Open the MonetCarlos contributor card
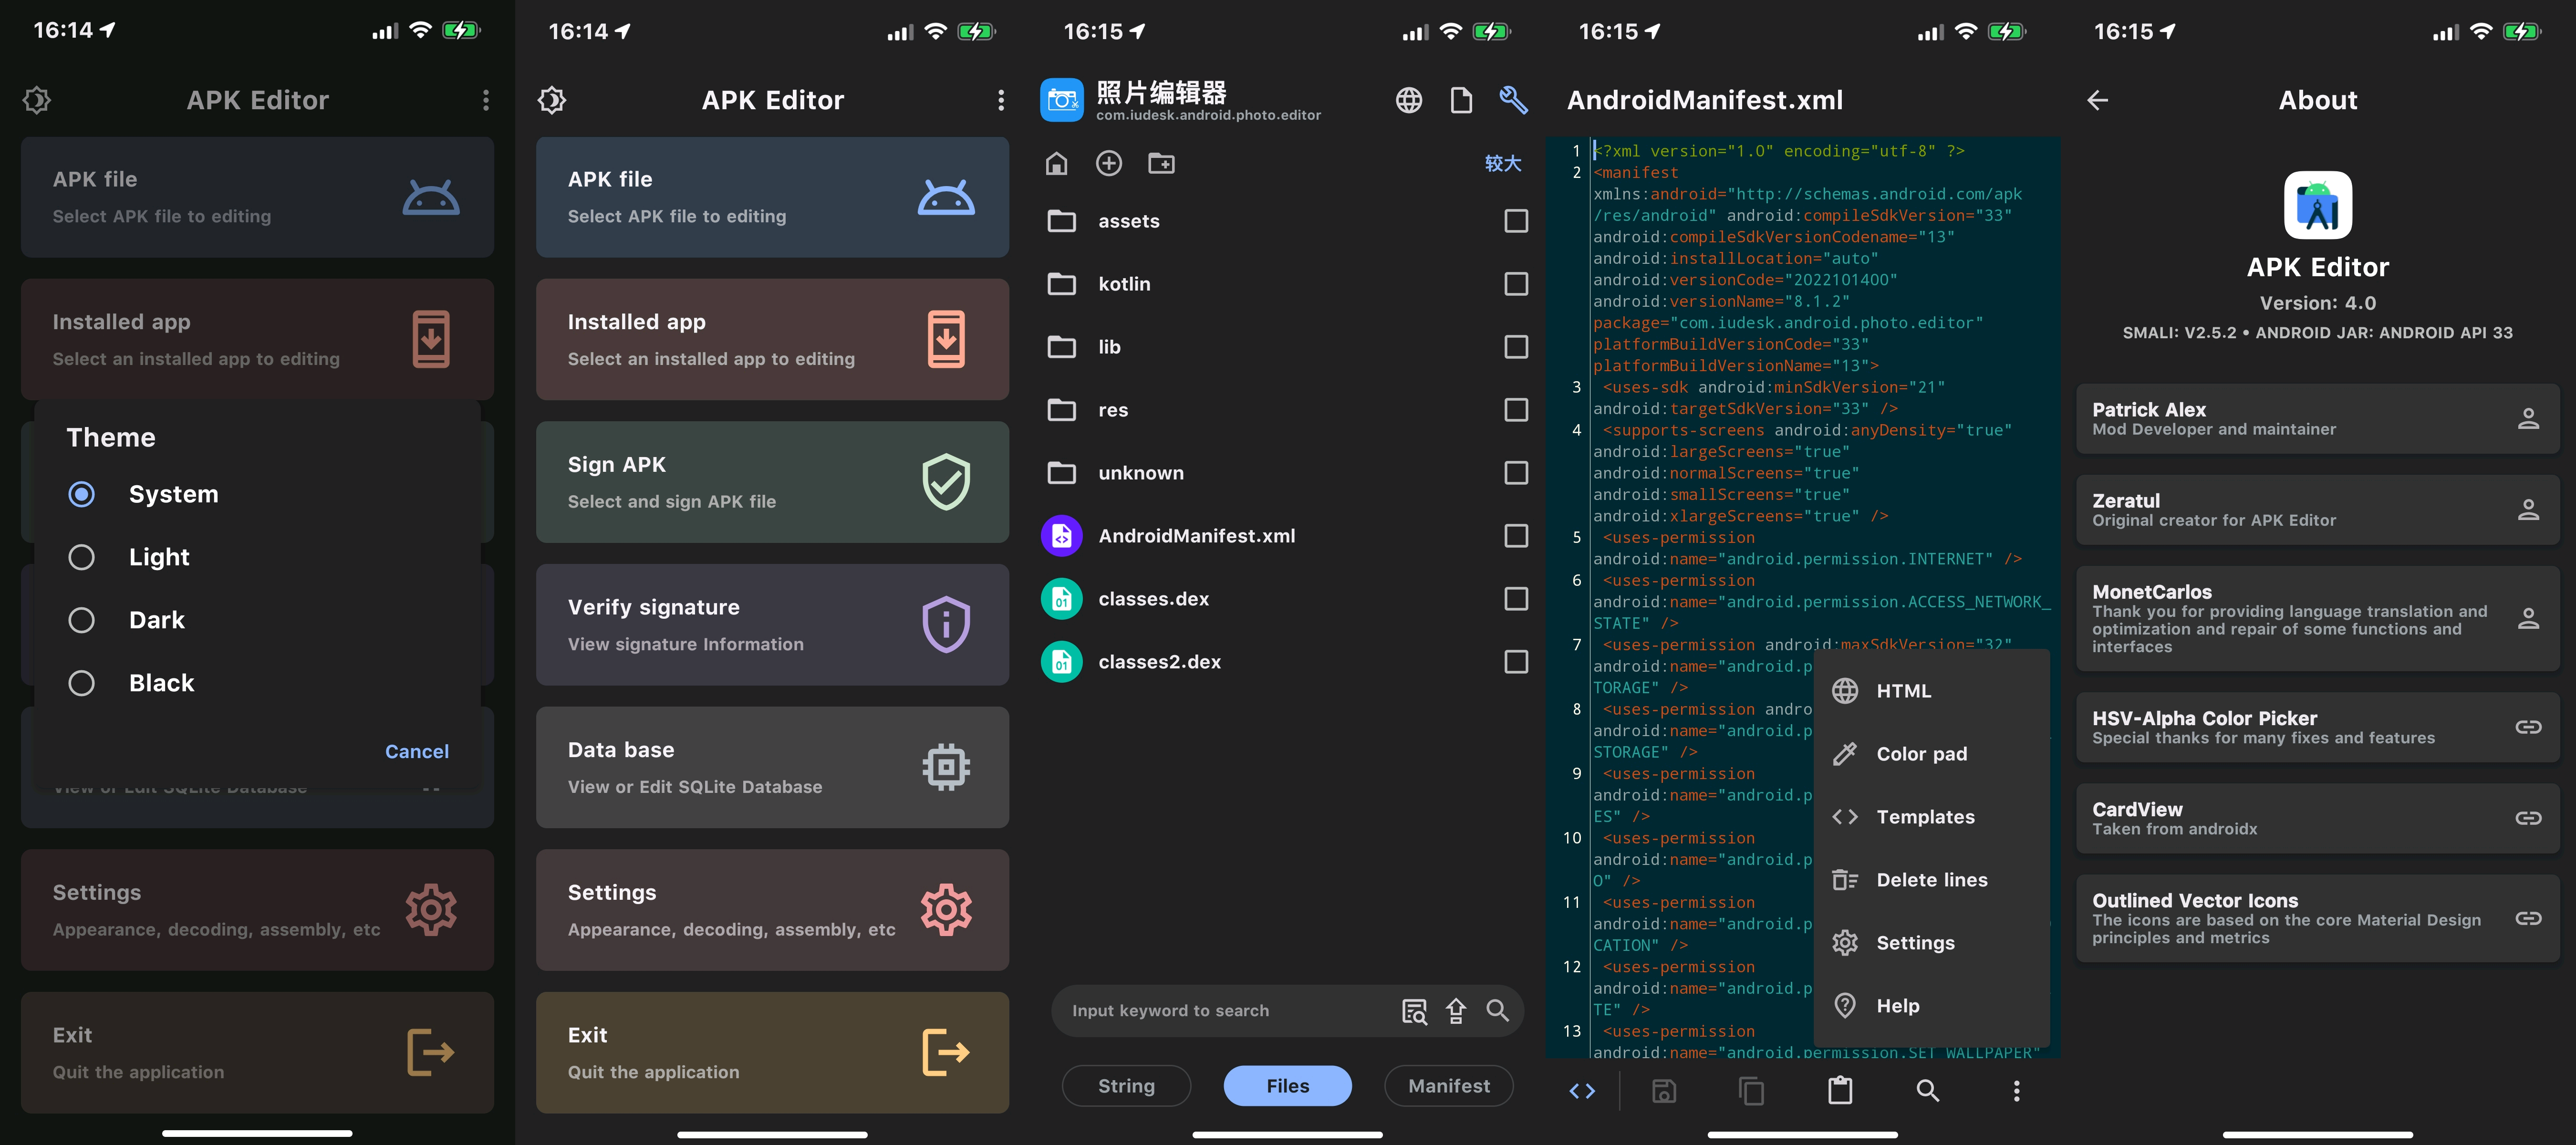Image resolution: width=2576 pixels, height=1145 pixels. point(2318,619)
